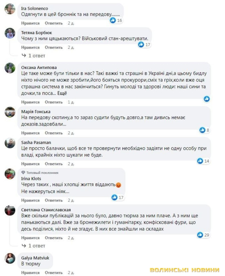Click Нравится under Galya Matviuk's comment

(30, 272)
